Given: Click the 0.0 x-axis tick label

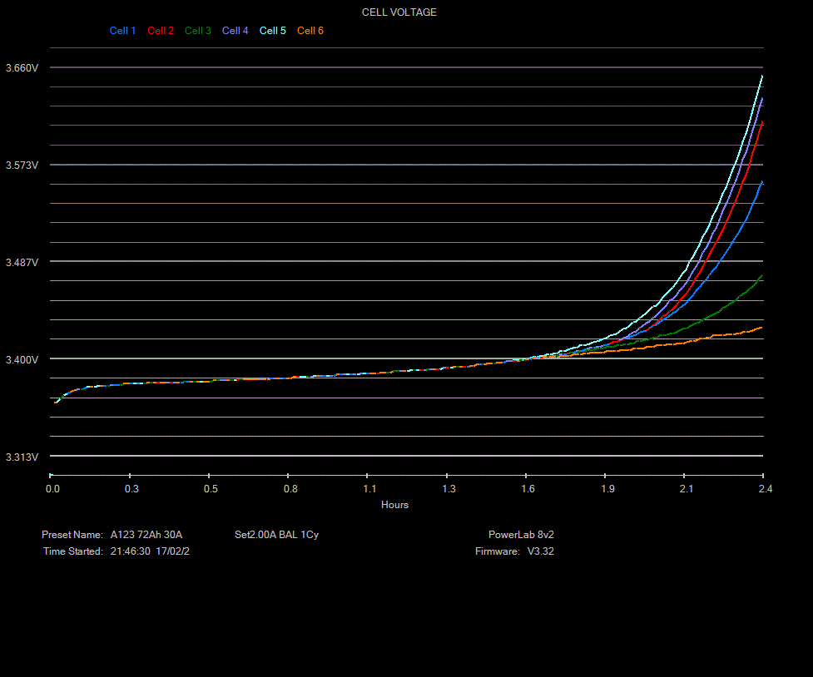Looking at the screenshot, I should pos(52,489).
